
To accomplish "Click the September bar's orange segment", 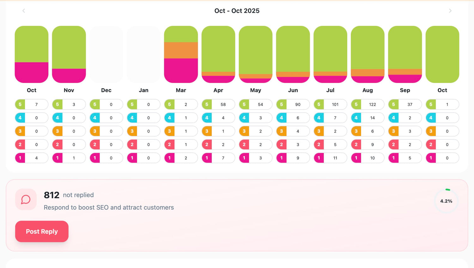I will pos(405,72).
